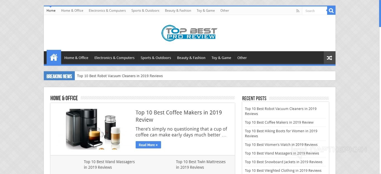
Task: Select Home in the top menu
Action: click(x=51, y=11)
